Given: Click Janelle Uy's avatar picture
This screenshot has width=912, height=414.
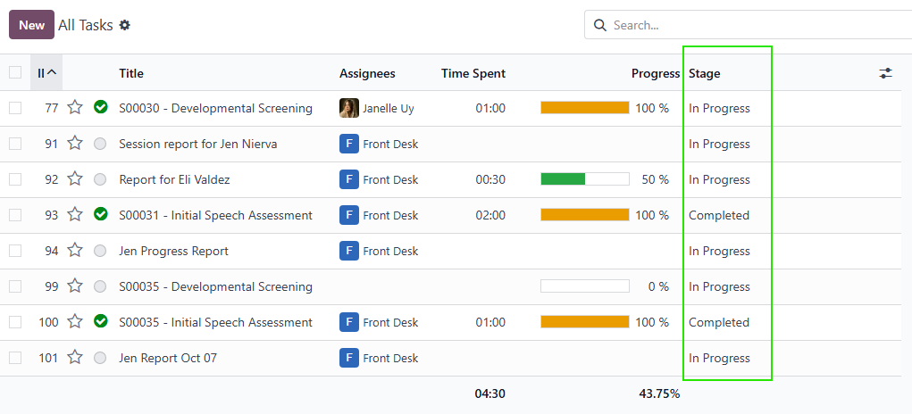Looking at the screenshot, I should tap(349, 108).
